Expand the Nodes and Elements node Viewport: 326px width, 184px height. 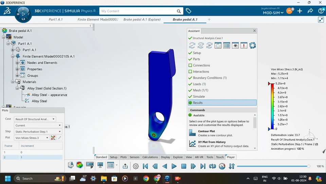coord(17,63)
